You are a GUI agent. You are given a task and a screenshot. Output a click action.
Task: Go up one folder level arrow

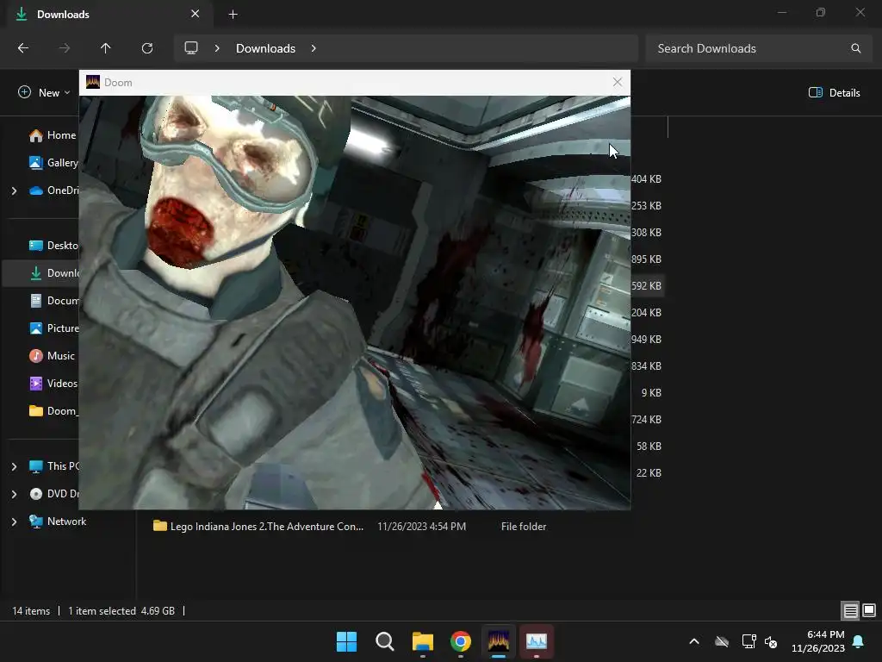[105, 48]
